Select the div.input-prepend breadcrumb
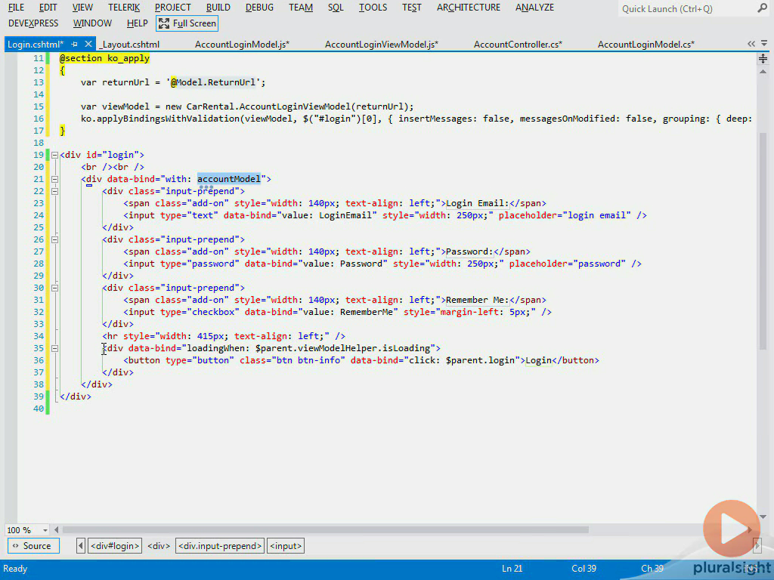The width and height of the screenshot is (774, 580). pos(220,546)
